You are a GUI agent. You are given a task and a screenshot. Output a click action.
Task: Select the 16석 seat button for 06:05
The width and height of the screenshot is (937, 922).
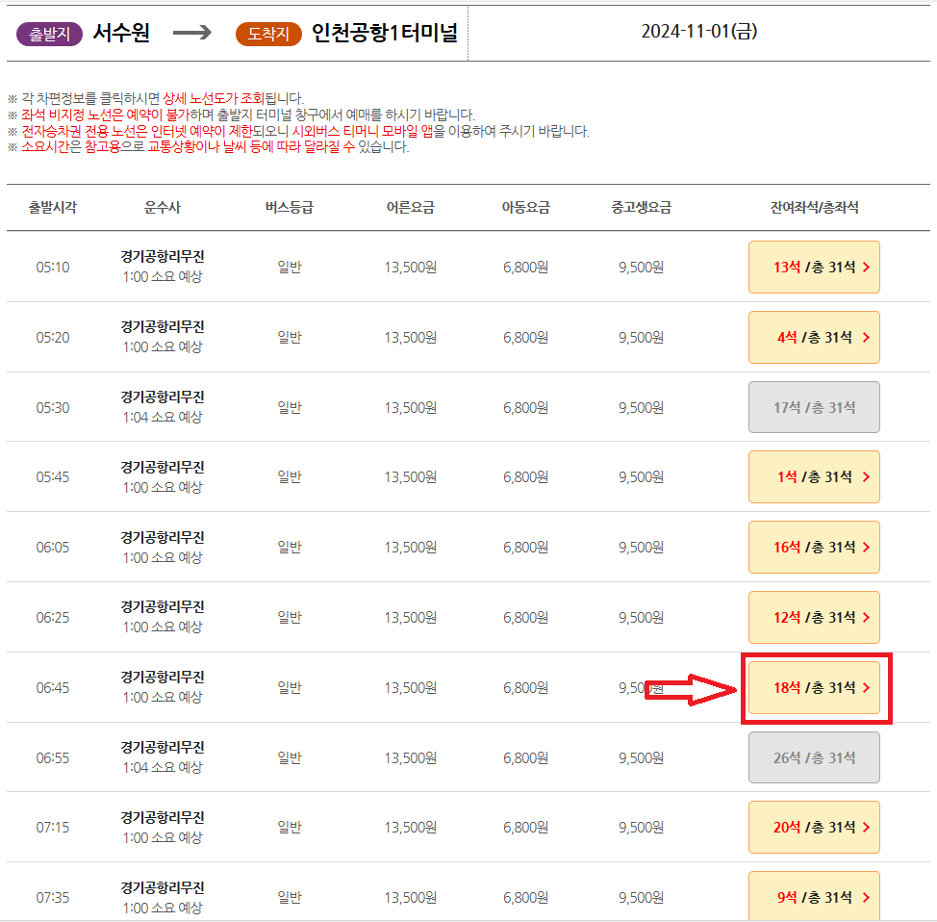point(814,547)
